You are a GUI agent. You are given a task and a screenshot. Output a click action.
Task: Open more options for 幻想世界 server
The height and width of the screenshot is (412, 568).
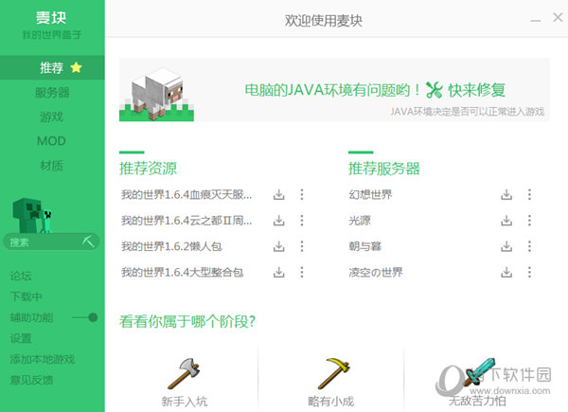[x=529, y=194]
